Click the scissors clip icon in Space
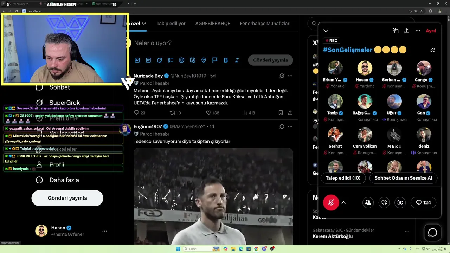Screen dimensions: 450x253 pos(400,202)
